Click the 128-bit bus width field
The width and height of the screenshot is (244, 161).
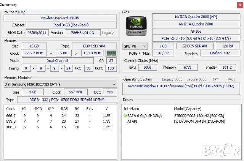pyautogui.click(x=228, y=46)
